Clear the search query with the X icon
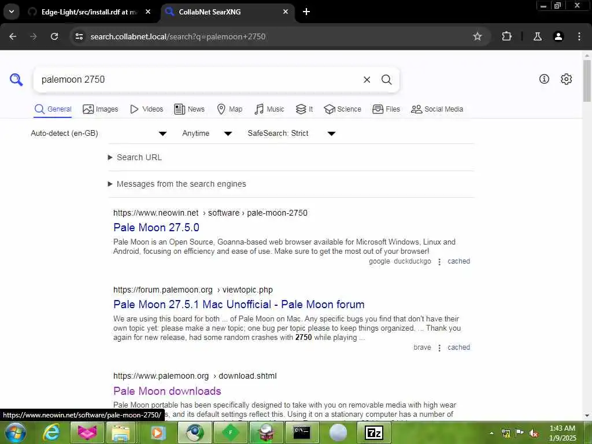592x444 pixels. 367,80
